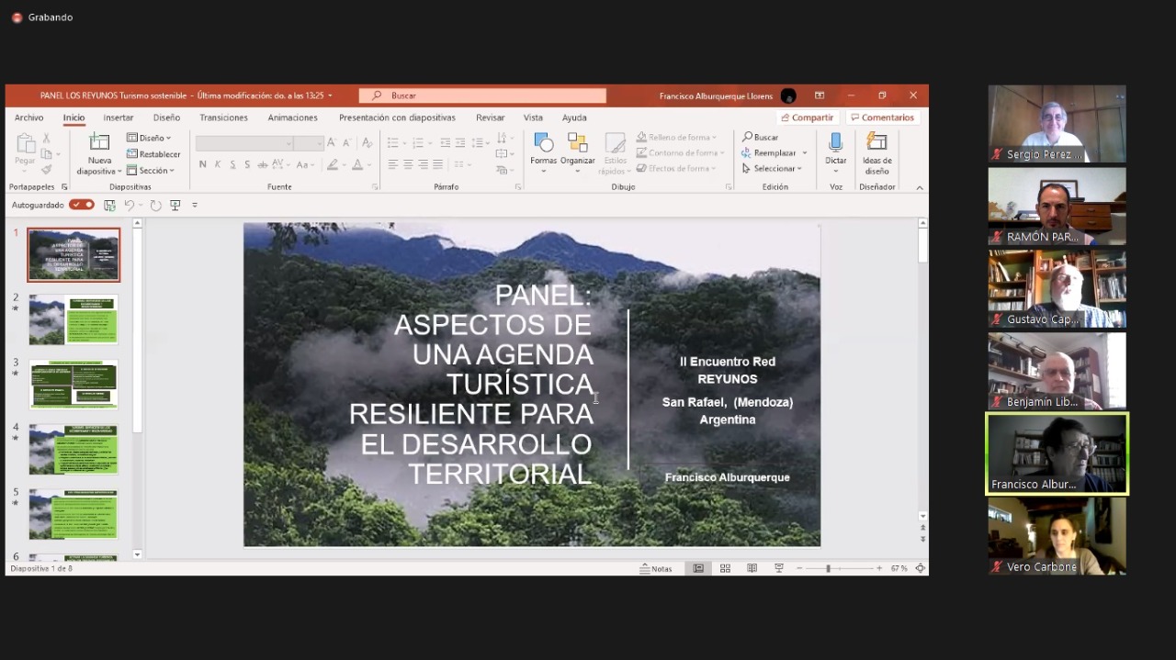Open the Comentarios pane button
Viewport: 1176px width, 660px height.
882,117
